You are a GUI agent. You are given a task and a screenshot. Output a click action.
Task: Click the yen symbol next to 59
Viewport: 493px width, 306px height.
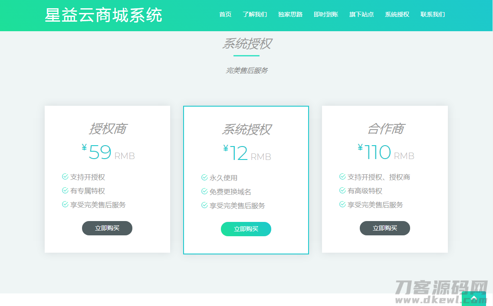84,148
